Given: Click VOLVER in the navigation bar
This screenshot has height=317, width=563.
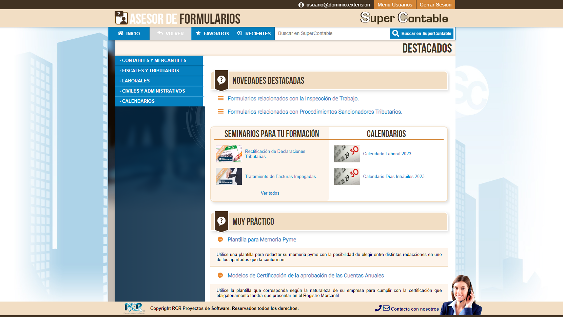Looking at the screenshot, I should (171, 34).
